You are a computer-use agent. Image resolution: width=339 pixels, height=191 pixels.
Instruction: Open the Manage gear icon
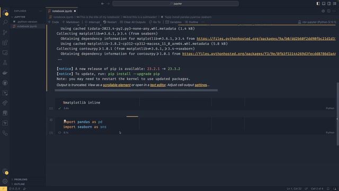tap(5, 181)
